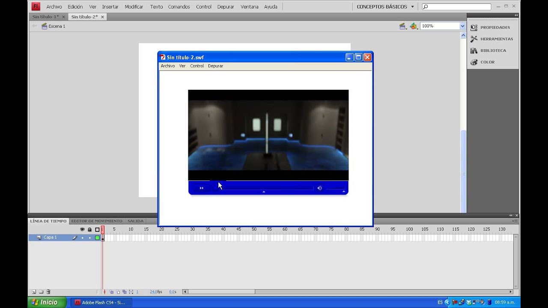Open the timeline panel options menu
This screenshot has width=548, height=308.
tap(514, 221)
